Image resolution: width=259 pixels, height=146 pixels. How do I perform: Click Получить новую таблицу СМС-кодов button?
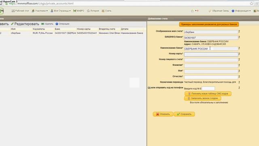pyautogui.click(x=208, y=94)
